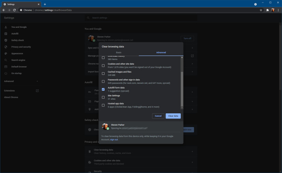Check the Cookies and other site data box
Screen dimensions: 282x173
click(103, 66)
